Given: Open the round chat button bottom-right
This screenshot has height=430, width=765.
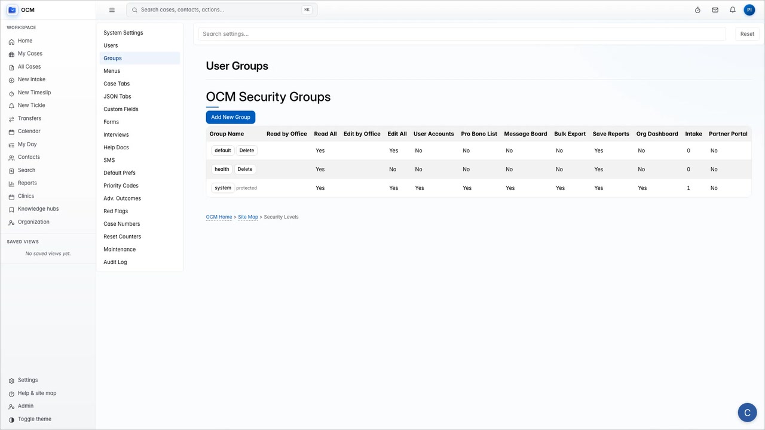Looking at the screenshot, I should [747, 412].
